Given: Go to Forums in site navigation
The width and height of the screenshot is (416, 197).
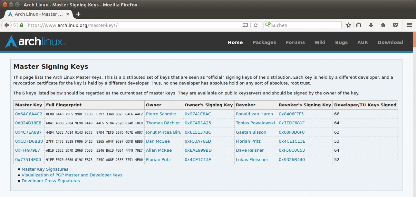Looking at the screenshot, I should (x=295, y=42).
